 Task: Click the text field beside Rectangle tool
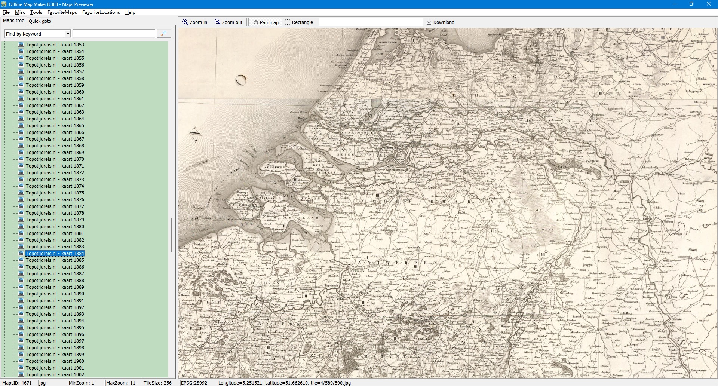pos(370,22)
